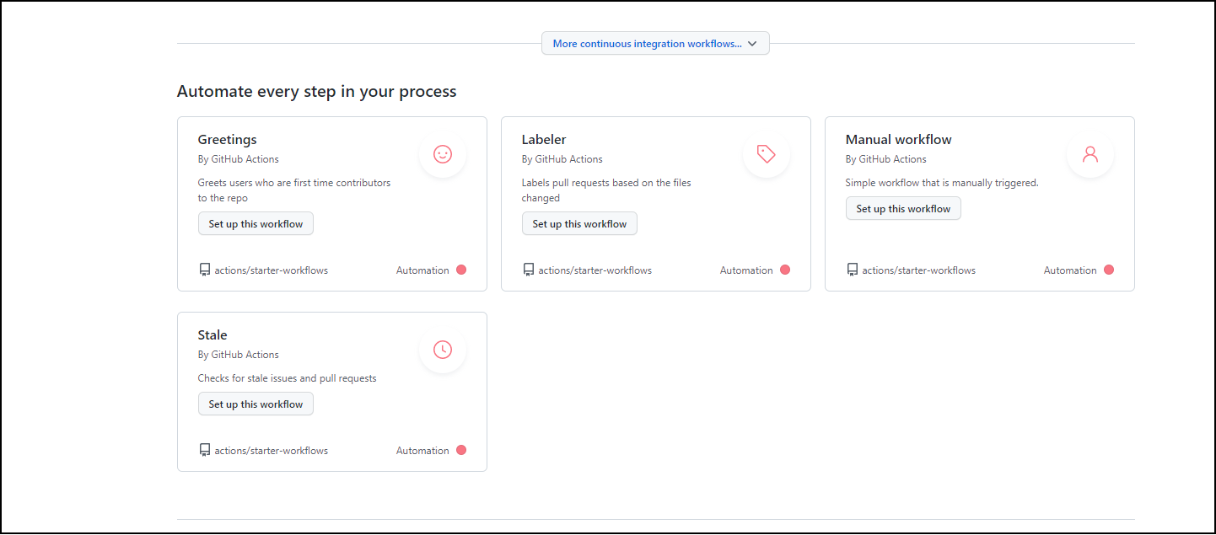
Task: Open actions/starter-workflows link in the Greetings card
Action: 271,270
